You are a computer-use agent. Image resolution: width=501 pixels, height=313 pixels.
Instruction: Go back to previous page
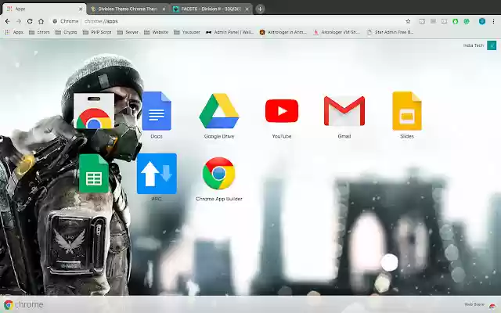pyautogui.click(x=7, y=21)
